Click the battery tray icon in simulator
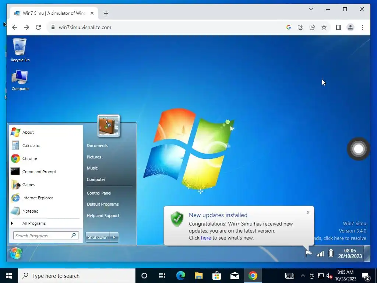377x283 pixels. pyautogui.click(x=331, y=253)
